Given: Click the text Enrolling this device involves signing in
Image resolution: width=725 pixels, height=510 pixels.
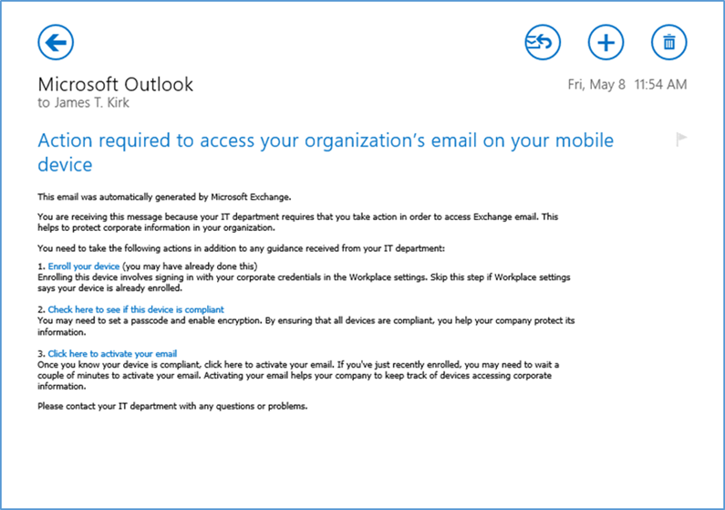Looking at the screenshot, I should pos(304,283).
